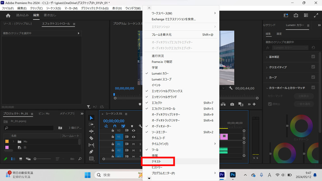Viewport: 322px width, 181px height.
Task: Toggle lock on V2 track
Action: (113, 130)
